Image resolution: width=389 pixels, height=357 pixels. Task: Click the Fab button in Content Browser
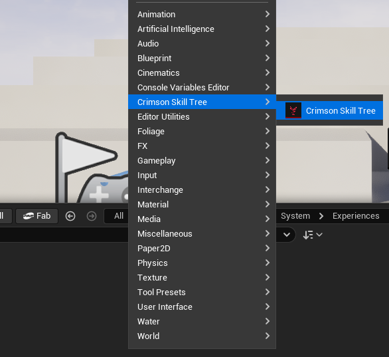(x=37, y=216)
